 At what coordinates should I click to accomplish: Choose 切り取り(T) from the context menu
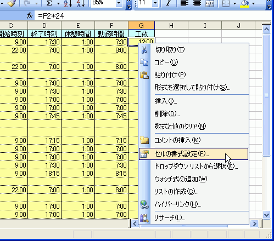pyautogui.click(x=194, y=50)
